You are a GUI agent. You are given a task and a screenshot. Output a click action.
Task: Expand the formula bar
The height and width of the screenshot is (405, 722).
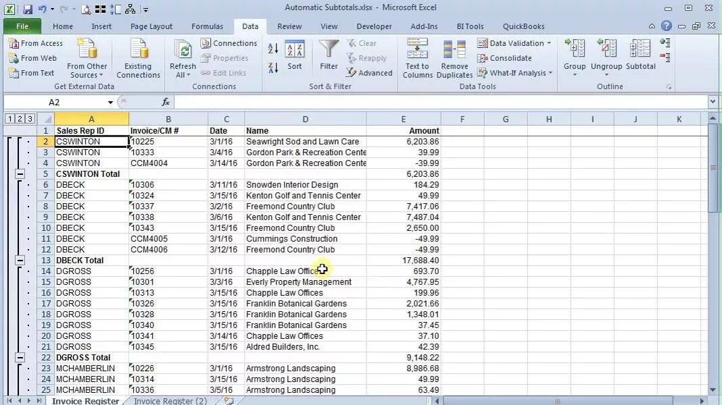713,102
